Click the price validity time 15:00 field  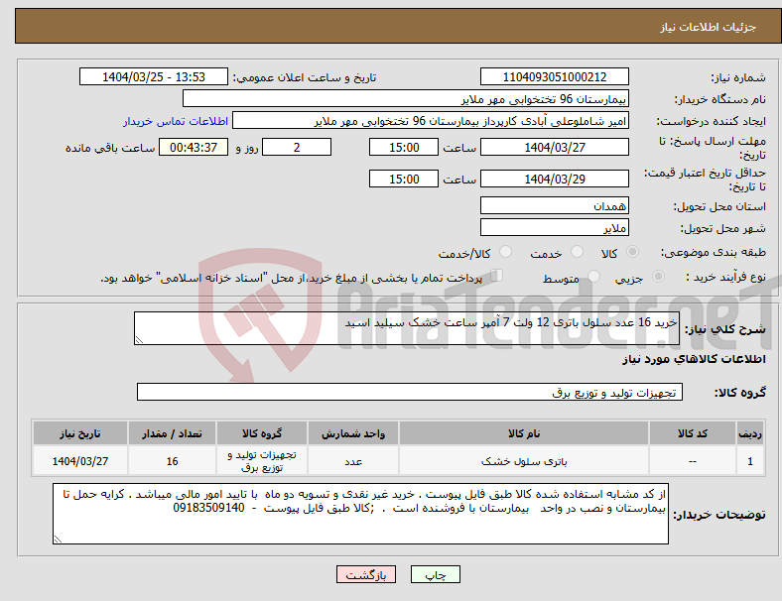click(x=404, y=179)
